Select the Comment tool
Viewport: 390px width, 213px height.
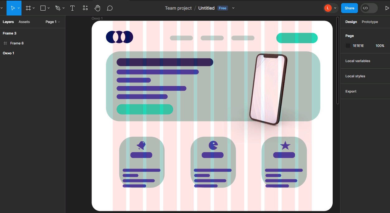pos(110,8)
